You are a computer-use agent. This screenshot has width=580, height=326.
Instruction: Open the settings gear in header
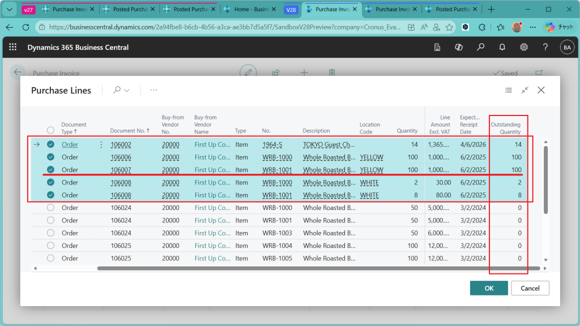click(524, 48)
